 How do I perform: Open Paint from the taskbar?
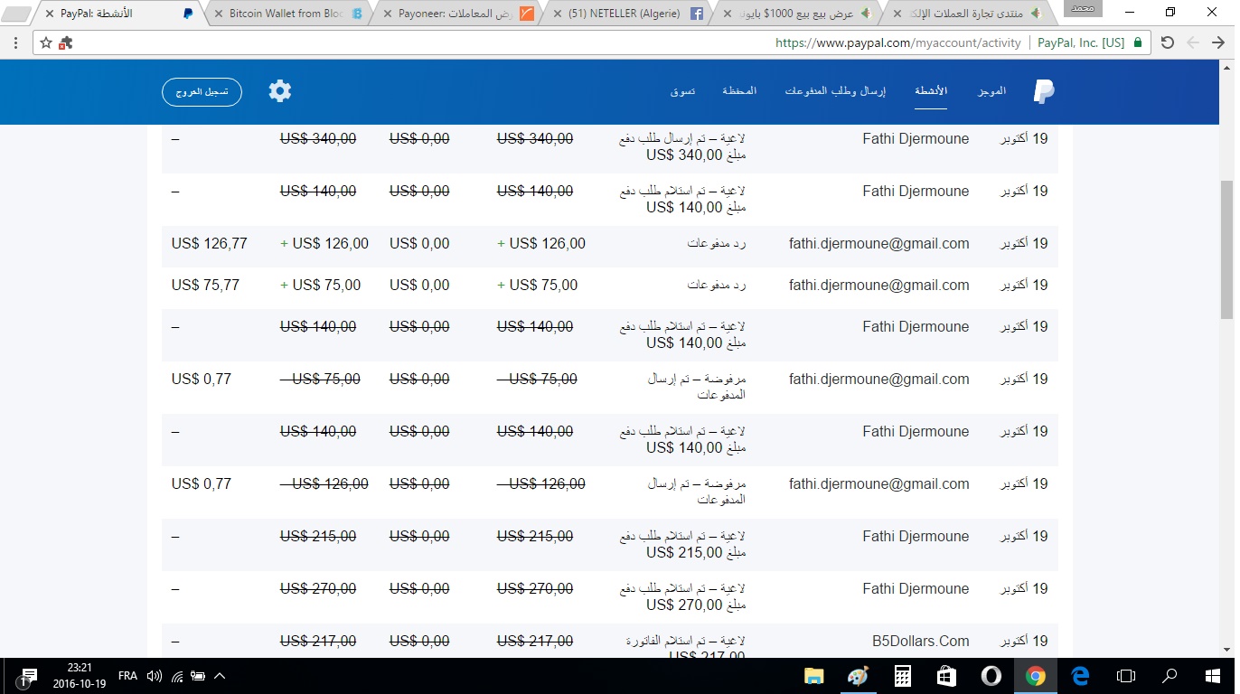(857, 676)
